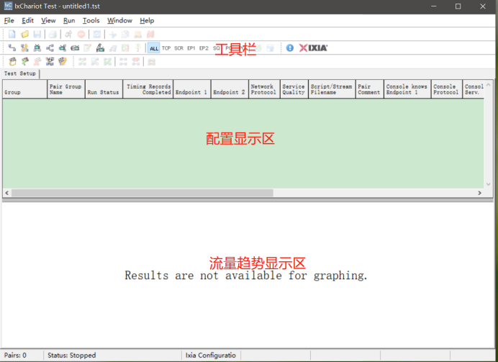Click the Run Status column header
The width and height of the screenshot is (498, 362).
(104, 89)
